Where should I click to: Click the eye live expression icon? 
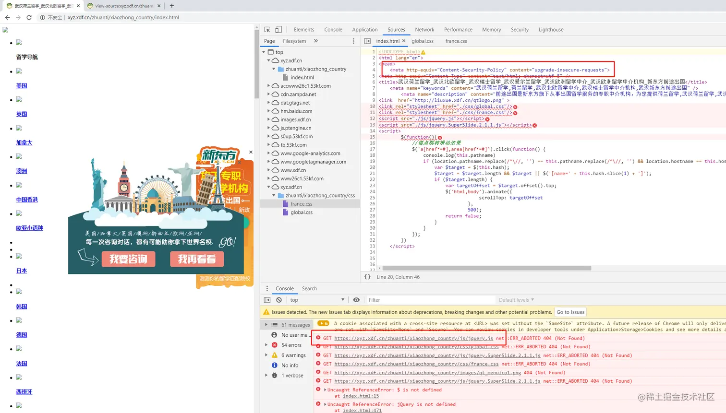coord(356,300)
